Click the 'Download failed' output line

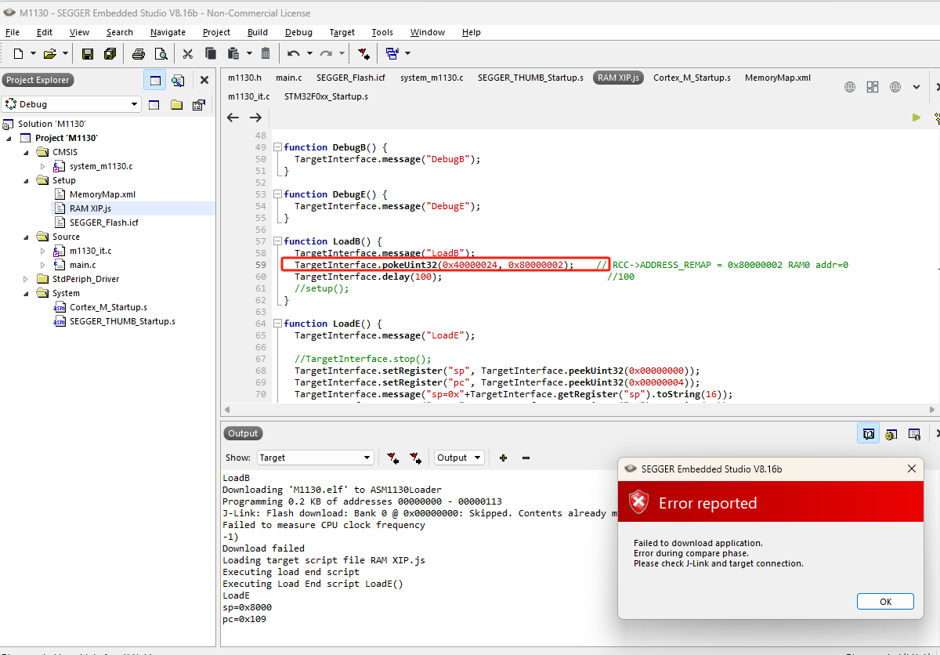pyautogui.click(x=263, y=548)
